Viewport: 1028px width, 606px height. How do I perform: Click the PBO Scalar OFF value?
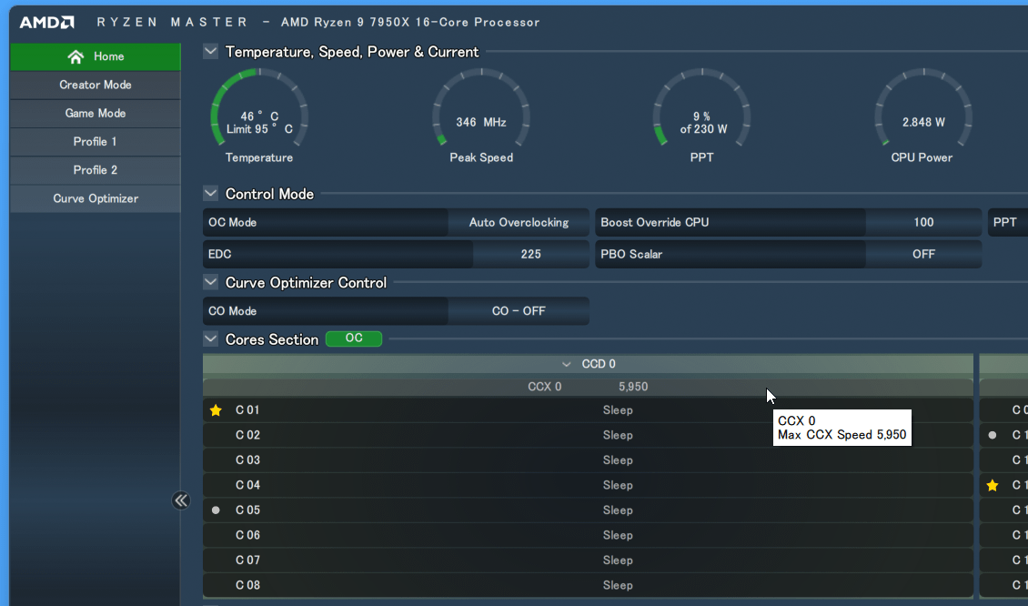click(923, 254)
